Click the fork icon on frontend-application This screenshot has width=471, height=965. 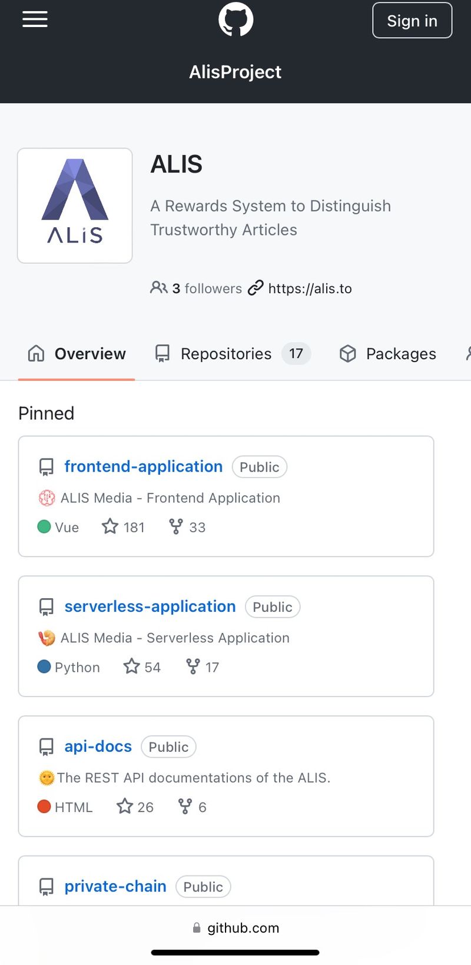tap(175, 526)
